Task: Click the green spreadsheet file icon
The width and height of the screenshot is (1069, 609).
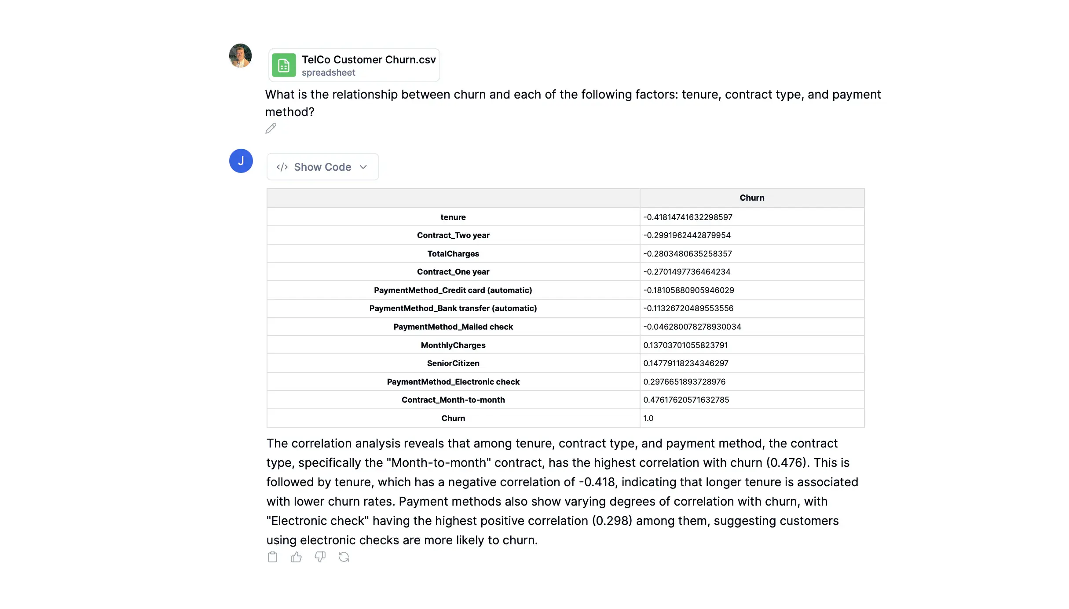Action: pos(284,65)
